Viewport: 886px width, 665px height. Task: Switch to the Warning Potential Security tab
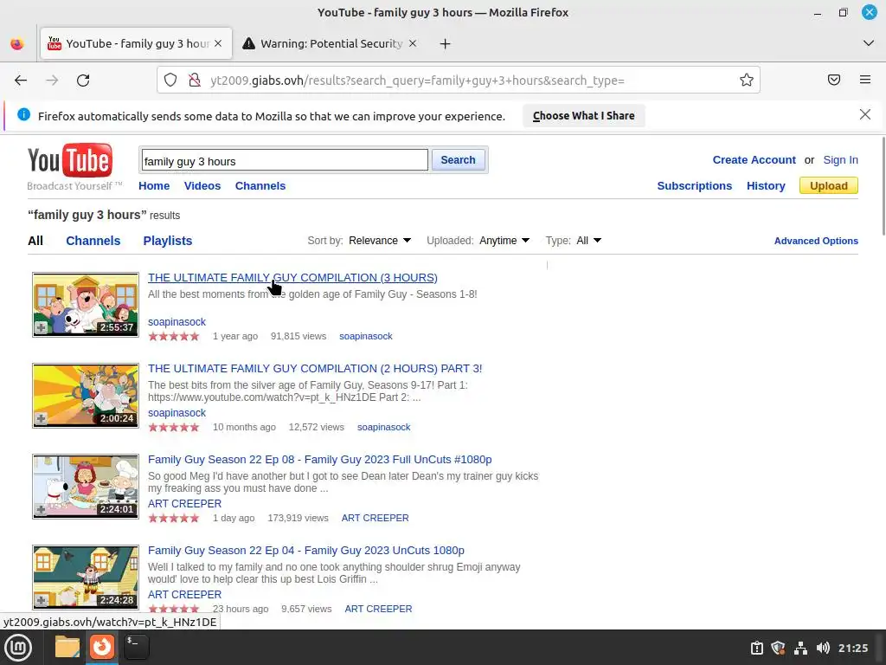[x=331, y=43]
